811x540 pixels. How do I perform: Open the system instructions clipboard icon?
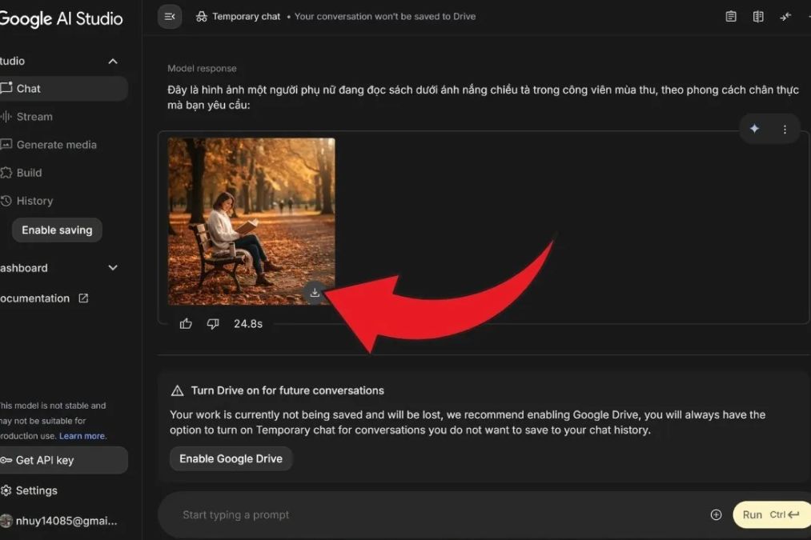click(731, 16)
